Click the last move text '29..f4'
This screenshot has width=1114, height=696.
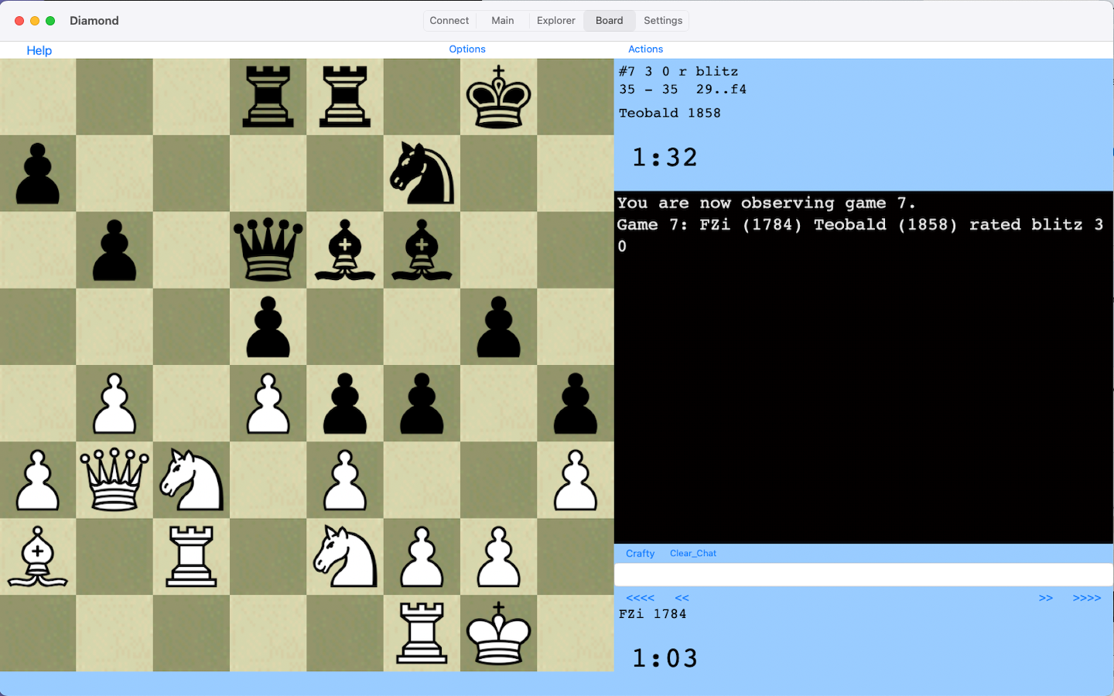pos(721,89)
